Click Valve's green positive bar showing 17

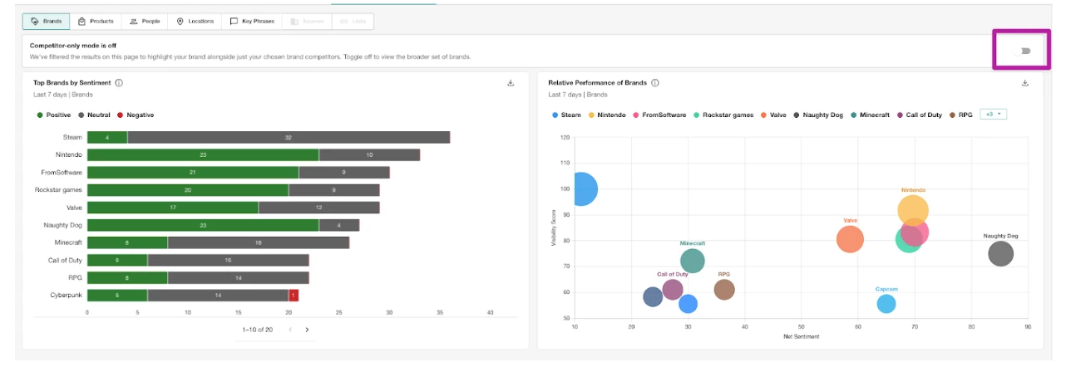pyautogui.click(x=173, y=207)
